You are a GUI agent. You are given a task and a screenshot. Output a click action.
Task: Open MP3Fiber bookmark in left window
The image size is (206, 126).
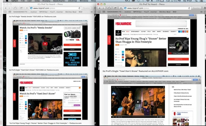(x=51, y=12)
